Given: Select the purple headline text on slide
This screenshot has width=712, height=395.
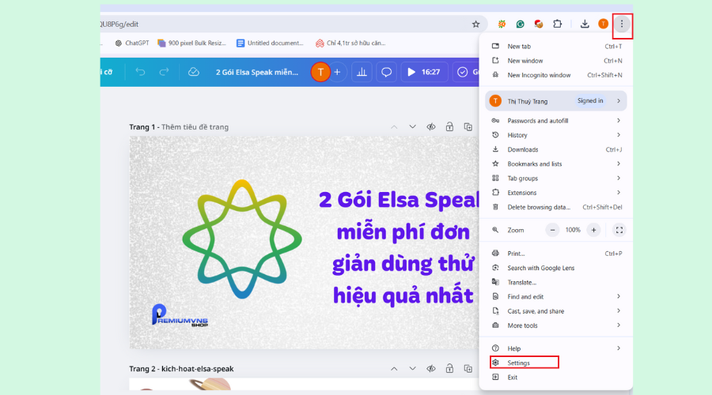Looking at the screenshot, I should 400,247.
